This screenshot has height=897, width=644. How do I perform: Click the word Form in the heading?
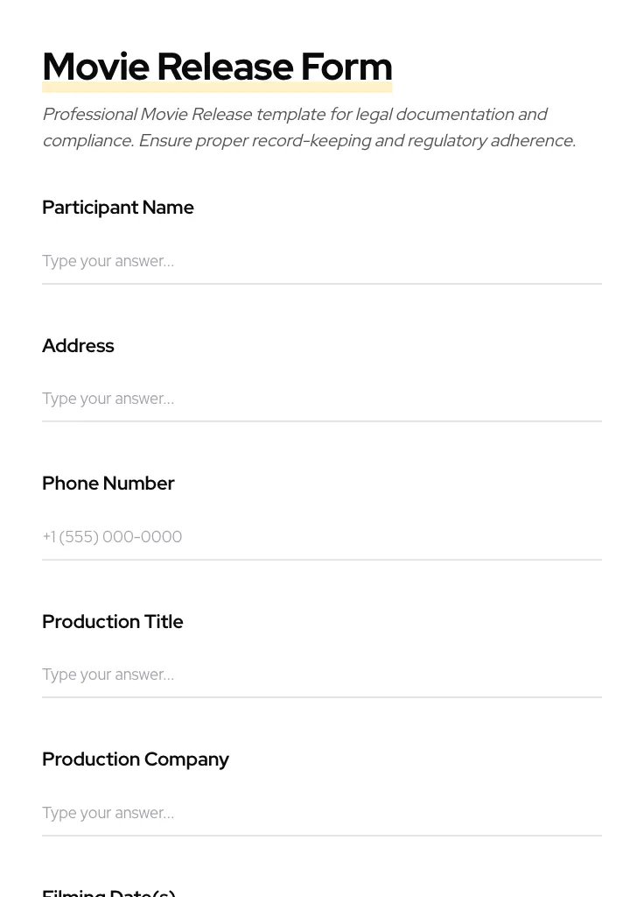pos(346,67)
